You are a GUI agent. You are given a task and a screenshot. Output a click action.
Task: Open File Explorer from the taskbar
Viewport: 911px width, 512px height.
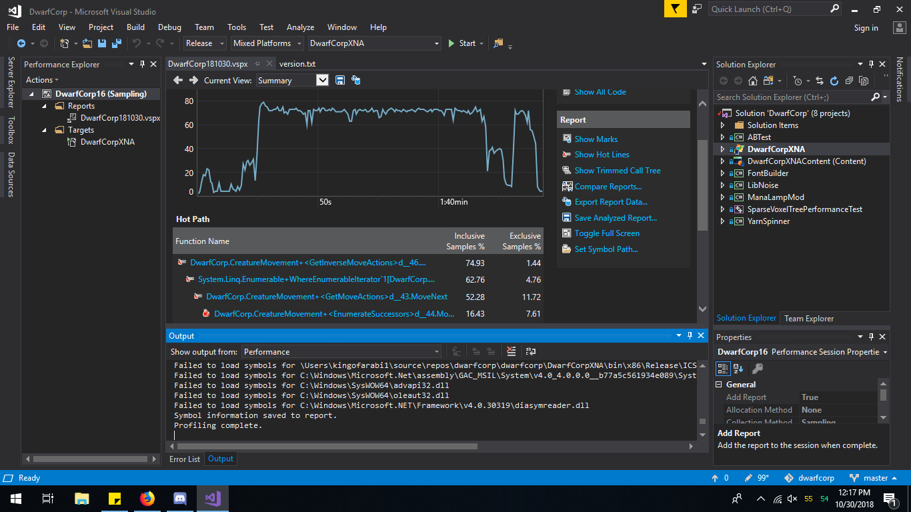coord(82,498)
